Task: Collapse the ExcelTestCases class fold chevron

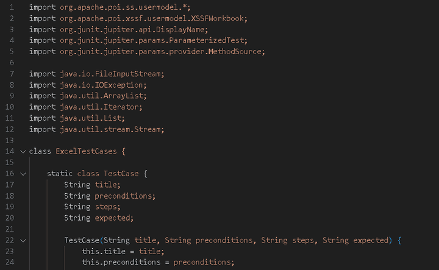Action: 23,151
